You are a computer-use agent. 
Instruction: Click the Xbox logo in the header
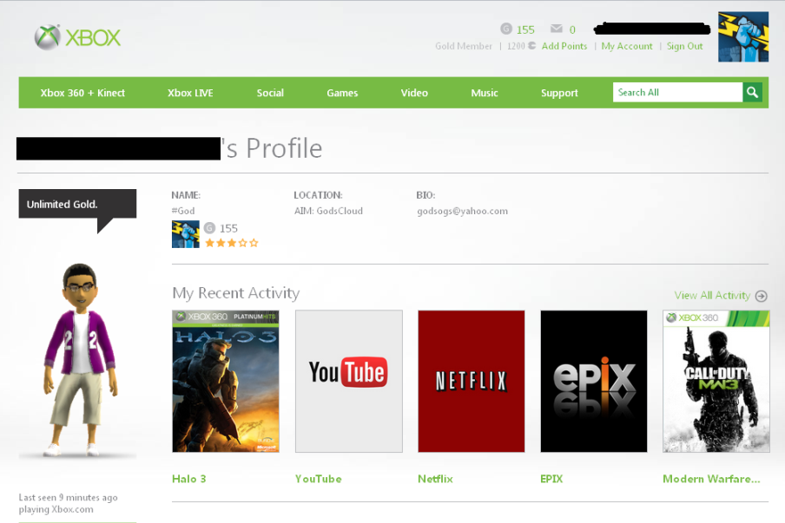tap(77, 37)
